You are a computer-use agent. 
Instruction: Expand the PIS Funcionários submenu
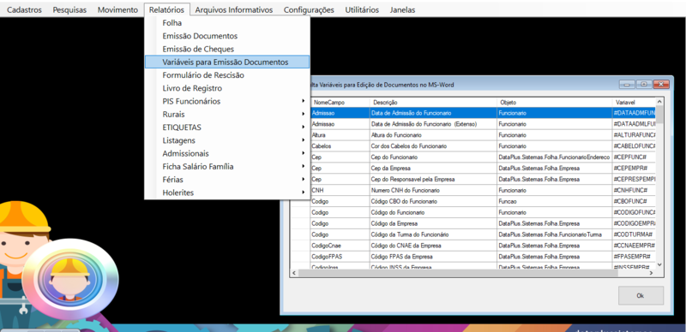[227, 101]
